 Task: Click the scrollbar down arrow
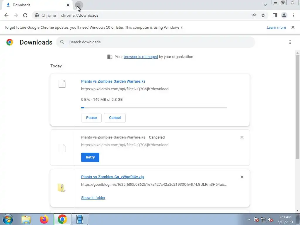tap(297, 211)
